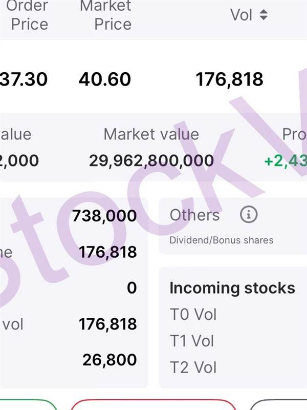Sort holdings using the Vol arrows
The height and width of the screenshot is (410, 307).
tap(264, 15)
